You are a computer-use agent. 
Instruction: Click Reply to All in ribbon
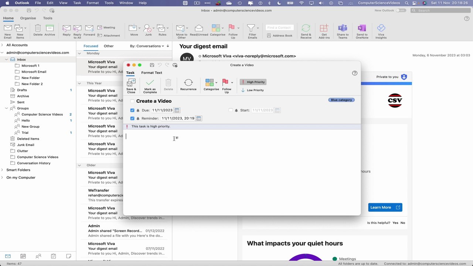pyautogui.click(x=77, y=31)
